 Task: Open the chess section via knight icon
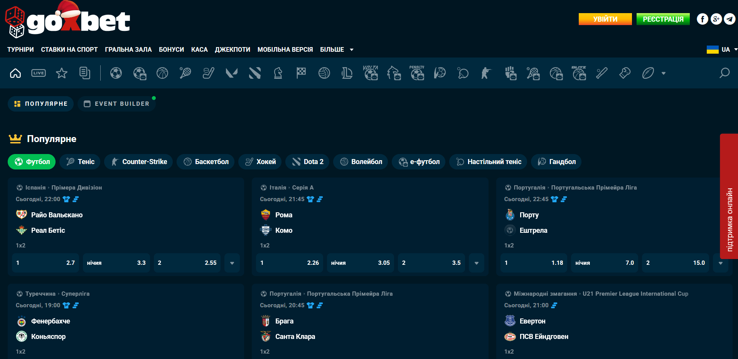click(x=278, y=73)
